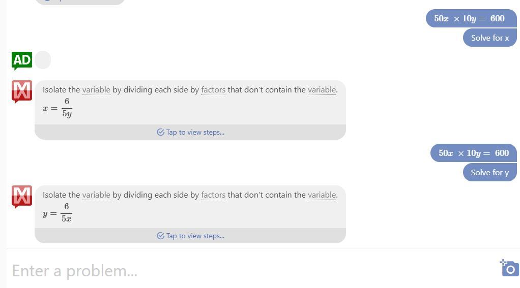The width and height of the screenshot is (520, 288).
Task: Select the 'Solve for x' message bubble
Action: (490, 38)
